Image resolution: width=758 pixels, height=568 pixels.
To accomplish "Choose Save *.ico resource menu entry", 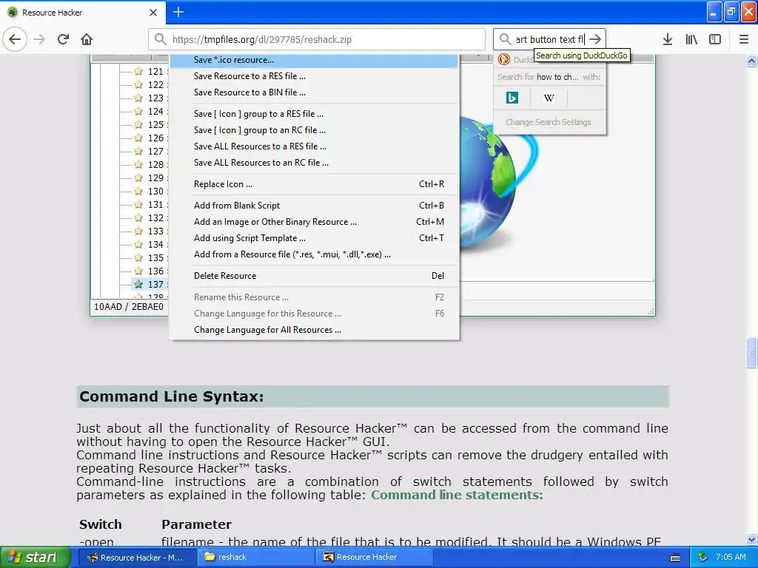I will click(314, 60).
